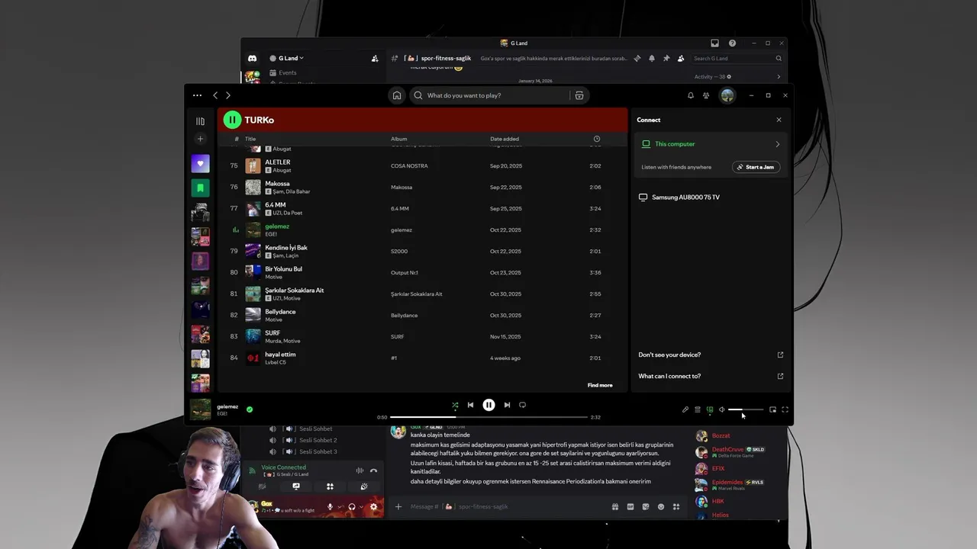977x549 pixels.
Task: Enter Spotify full screen view
Action: click(x=785, y=409)
